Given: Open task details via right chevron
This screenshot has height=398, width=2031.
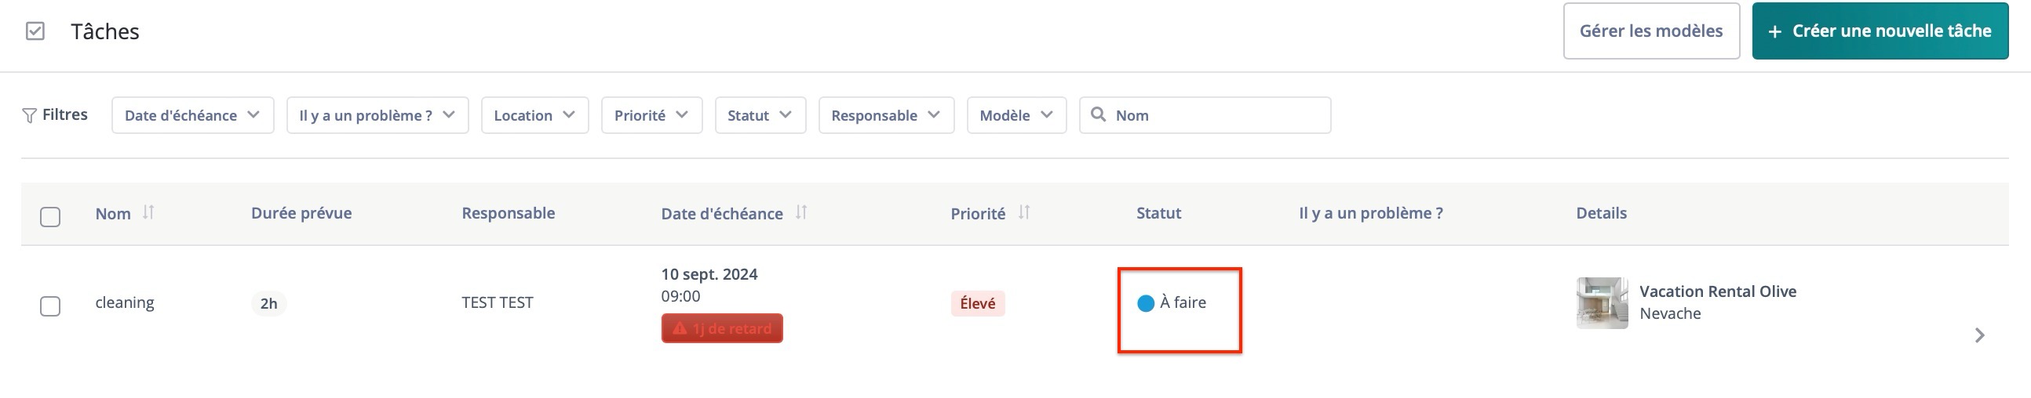Looking at the screenshot, I should [x=1980, y=336].
